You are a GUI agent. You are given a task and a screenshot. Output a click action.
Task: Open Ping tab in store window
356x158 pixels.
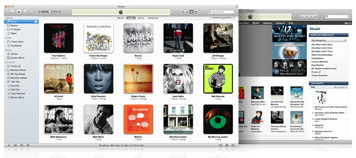[291, 23]
